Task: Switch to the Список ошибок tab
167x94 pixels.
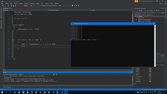Action: click(7, 87)
